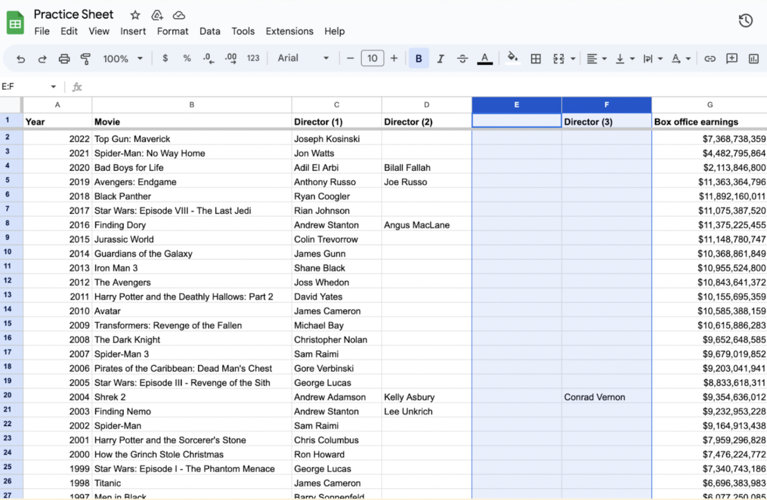The width and height of the screenshot is (767, 500).
Task: Select the Titanic movie cell
Action: click(x=192, y=483)
